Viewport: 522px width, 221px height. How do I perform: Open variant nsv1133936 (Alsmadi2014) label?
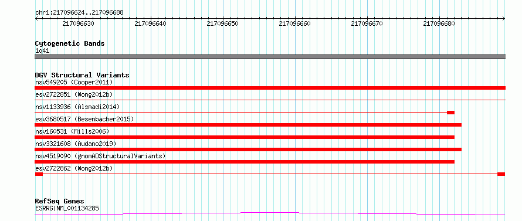(77, 107)
